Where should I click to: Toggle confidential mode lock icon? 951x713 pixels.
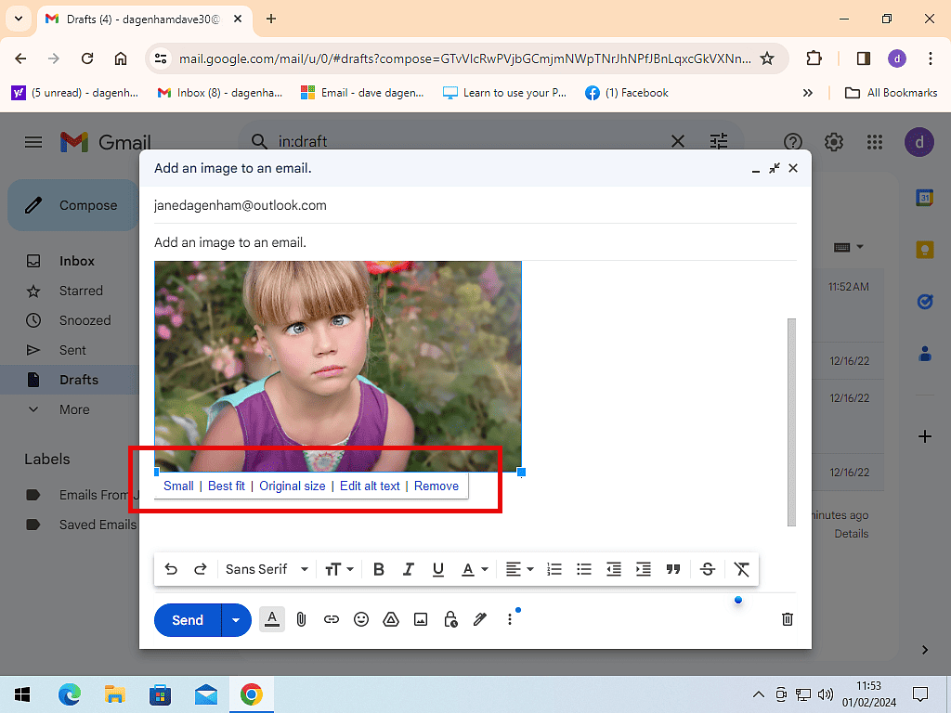450,619
